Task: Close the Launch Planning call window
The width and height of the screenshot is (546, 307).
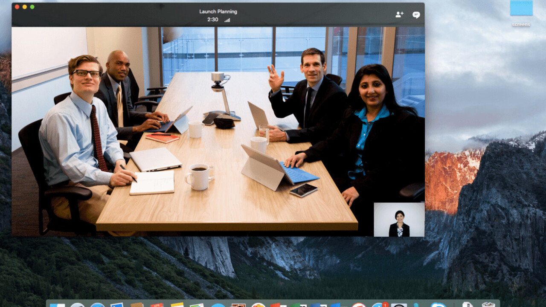Action: coord(17,7)
